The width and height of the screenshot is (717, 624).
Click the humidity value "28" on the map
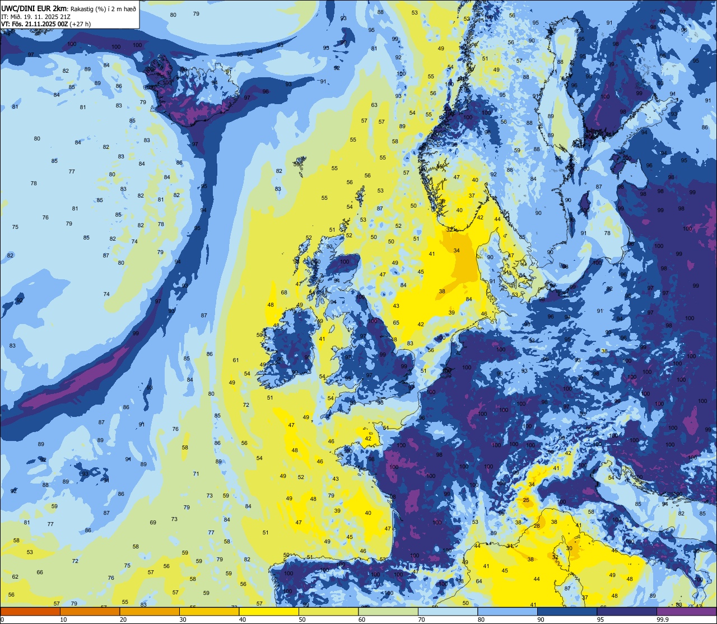[537, 526]
